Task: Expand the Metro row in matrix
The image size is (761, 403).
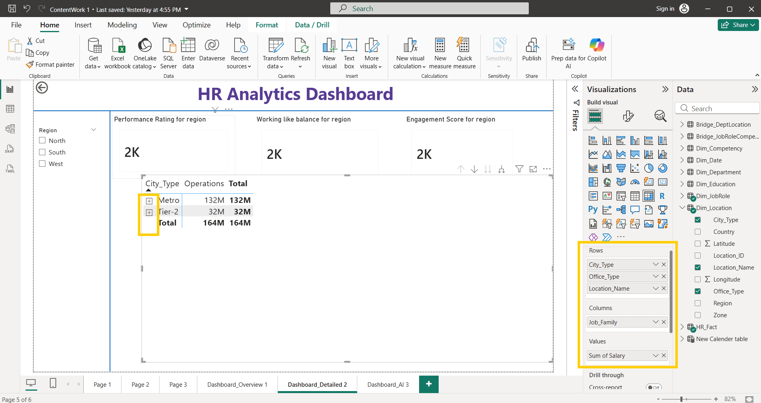Action: (149, 201)
